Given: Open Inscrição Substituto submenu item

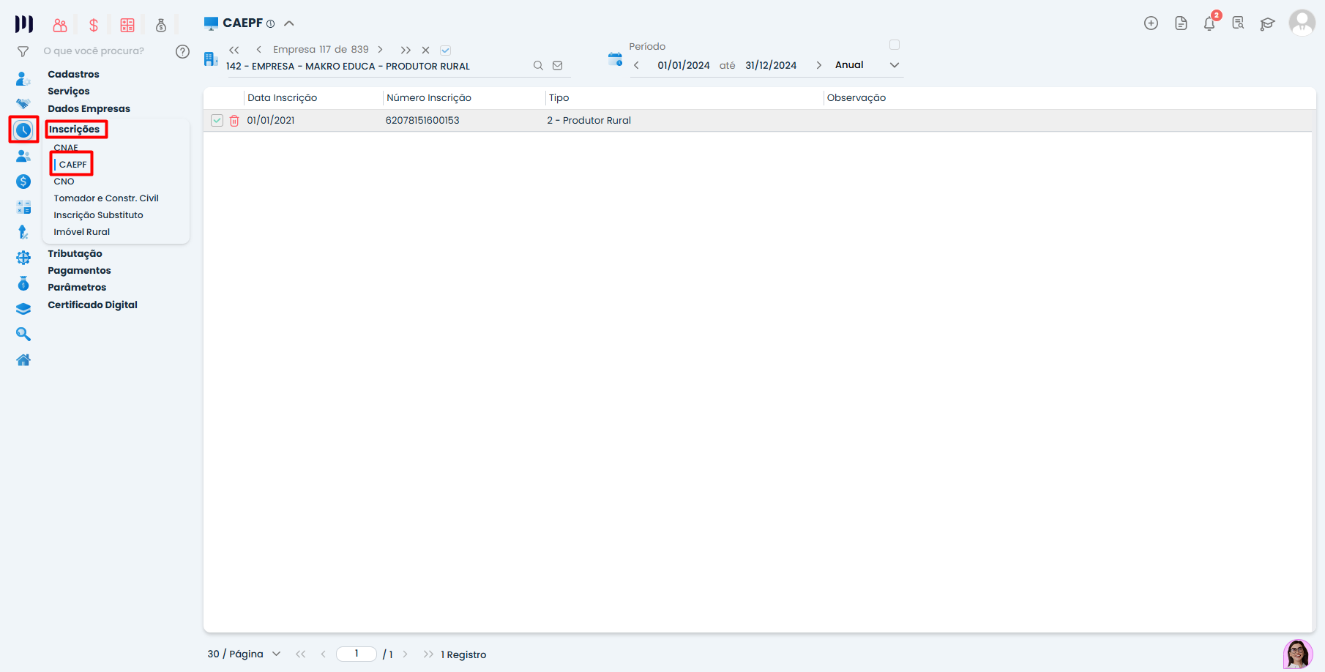Looking at the screenshot, I should coord(98,215).
